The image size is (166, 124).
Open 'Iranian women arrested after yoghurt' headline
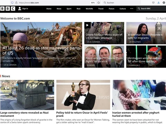coord(136,114)
